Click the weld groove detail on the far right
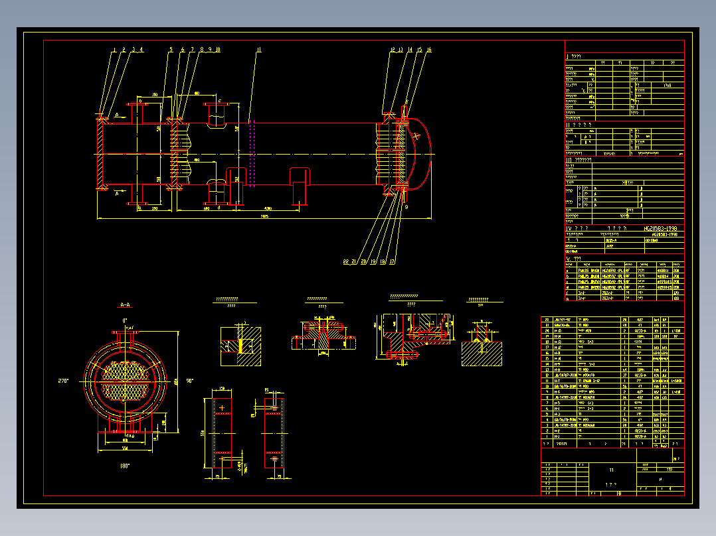Viewport: 716px width, 536px height. click(482, 343)
